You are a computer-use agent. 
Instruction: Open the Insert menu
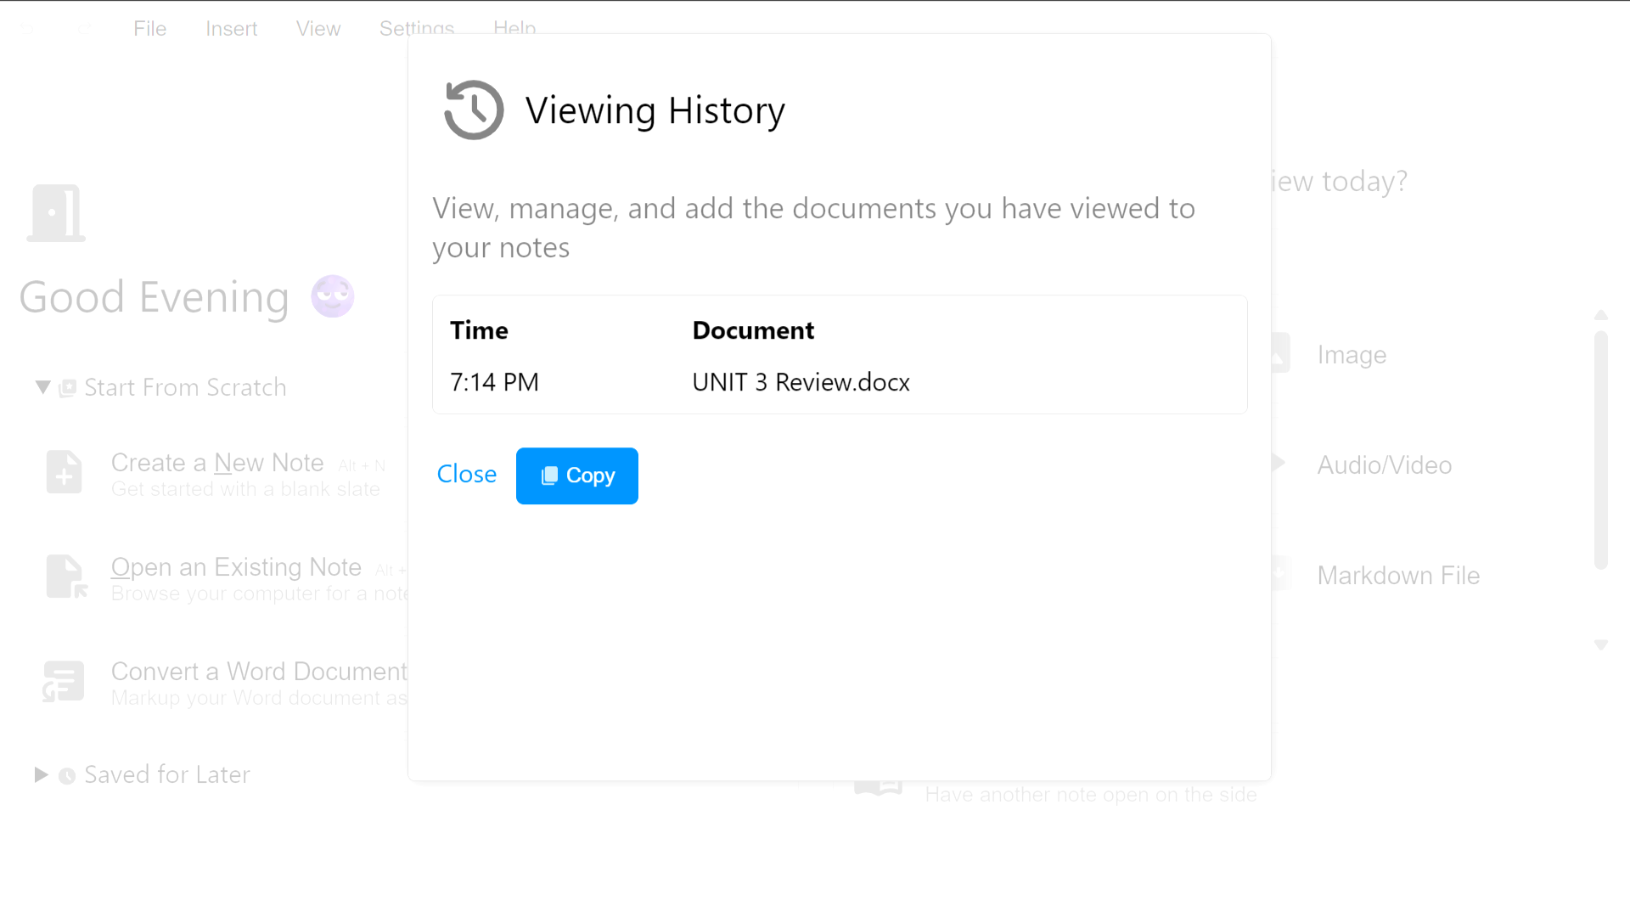point(231,29)
